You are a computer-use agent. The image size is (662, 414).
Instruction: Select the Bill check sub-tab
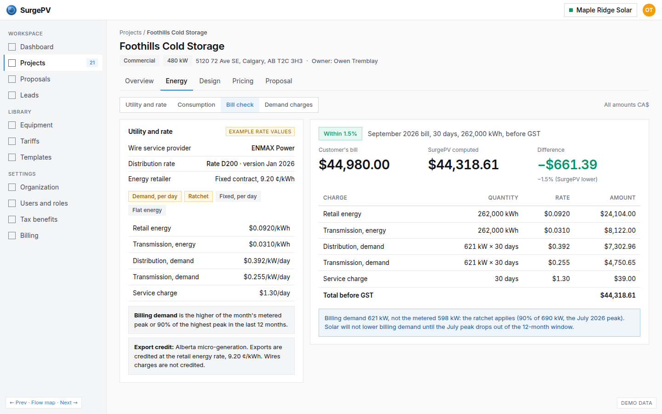tap(240, 105)
